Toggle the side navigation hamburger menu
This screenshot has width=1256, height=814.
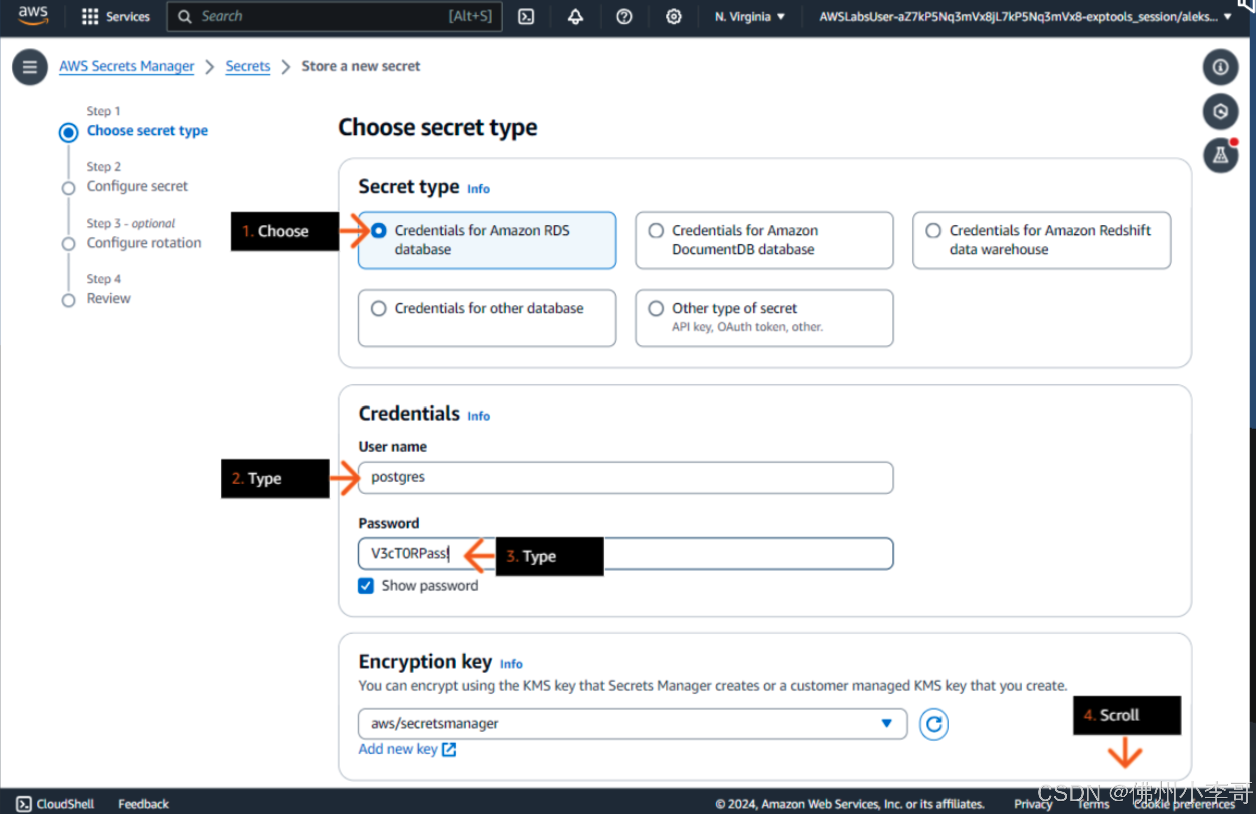coord(30,67)
